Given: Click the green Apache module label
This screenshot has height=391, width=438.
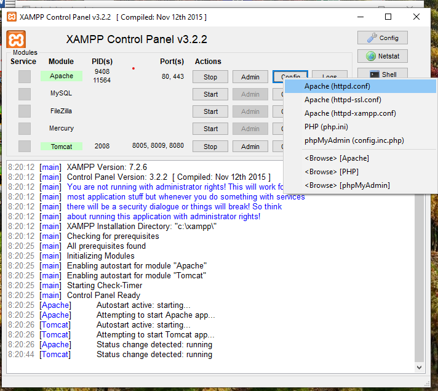Looking at the screenshot, I should (x=62, y=76).
